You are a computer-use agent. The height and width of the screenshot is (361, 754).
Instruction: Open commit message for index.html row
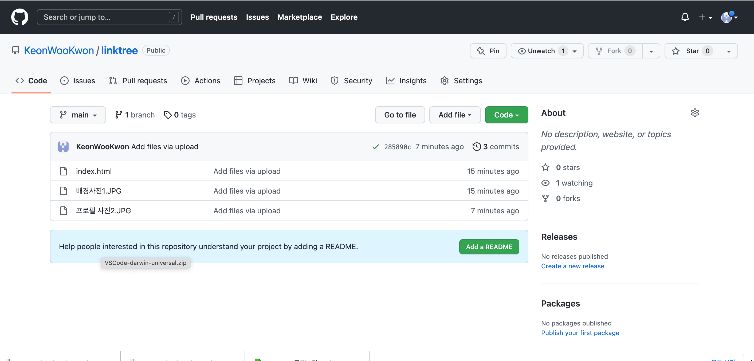247,171
